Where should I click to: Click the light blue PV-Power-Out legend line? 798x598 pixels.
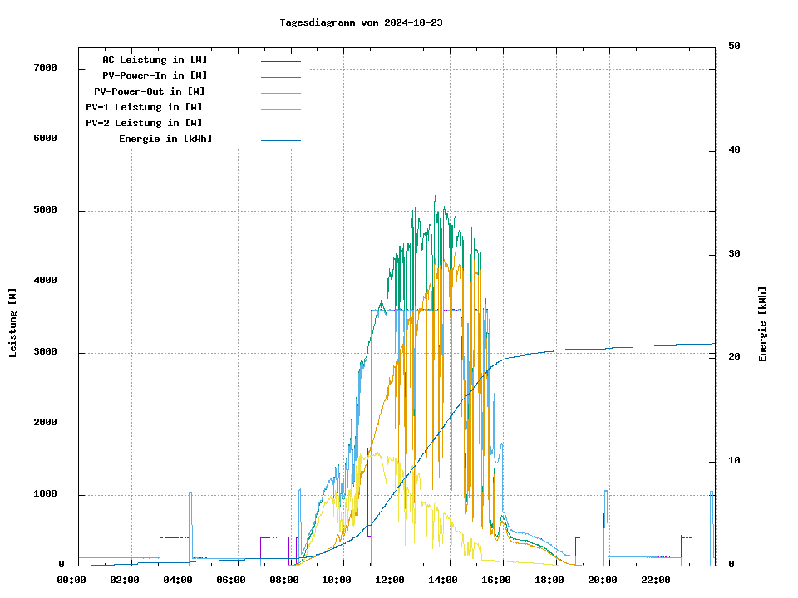tap(280, 92)
